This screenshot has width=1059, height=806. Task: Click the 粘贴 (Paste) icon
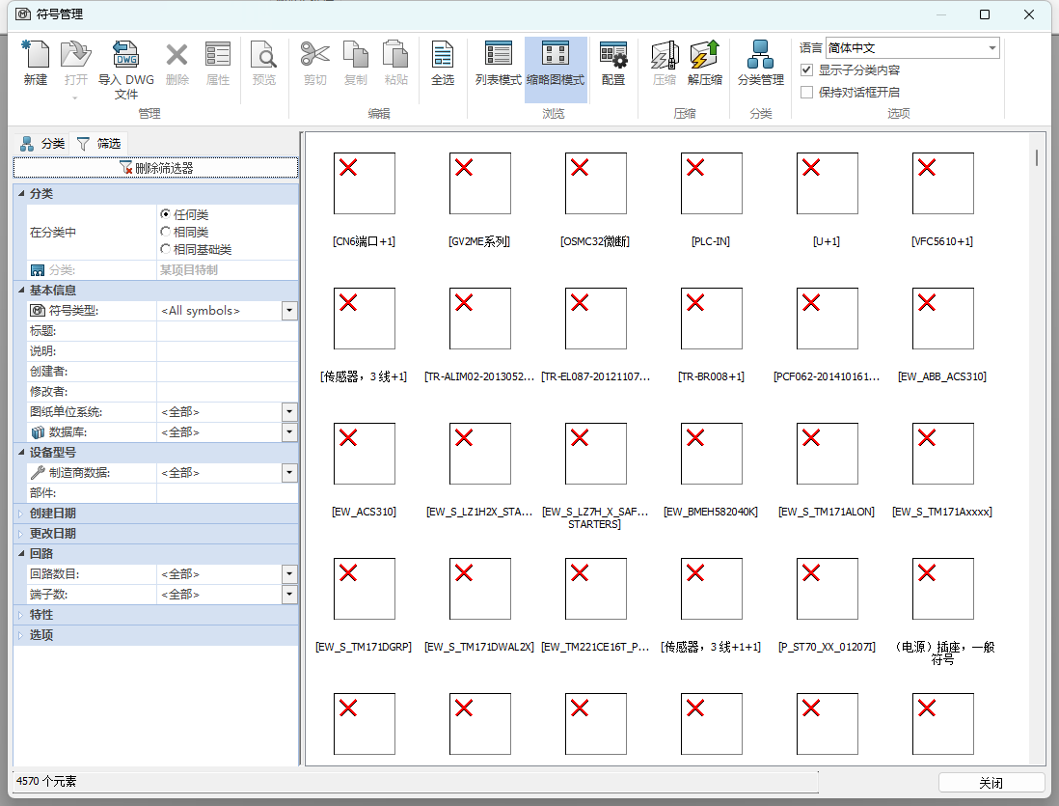(x=395, y=55)
